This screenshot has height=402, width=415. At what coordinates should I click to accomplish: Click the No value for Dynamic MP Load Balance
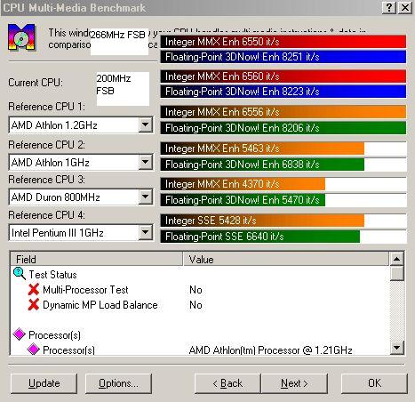(196, 305)
